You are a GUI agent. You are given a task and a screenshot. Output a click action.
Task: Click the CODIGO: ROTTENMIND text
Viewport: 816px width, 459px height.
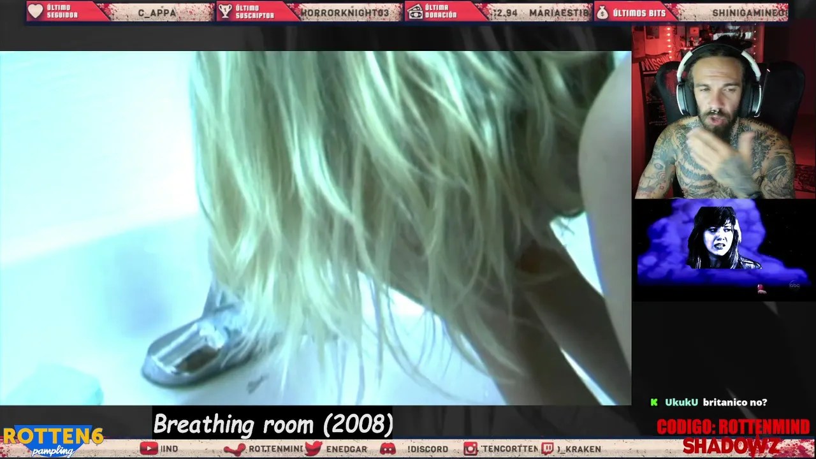click(733, 426)
